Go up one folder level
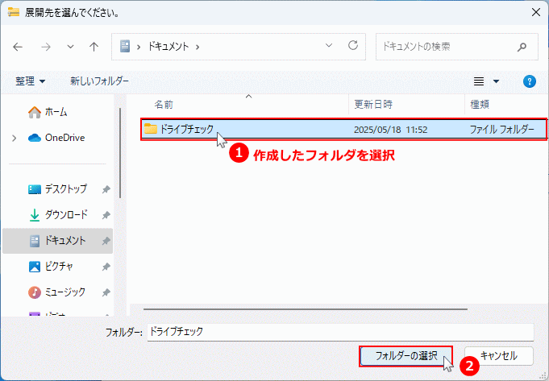The width and height of the screenshot is (549, 381). [94, 47]
